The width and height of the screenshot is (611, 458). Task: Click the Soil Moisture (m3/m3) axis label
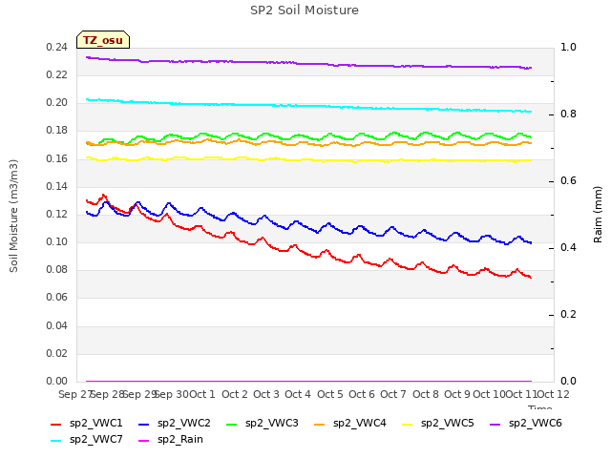tap(13, 216)
